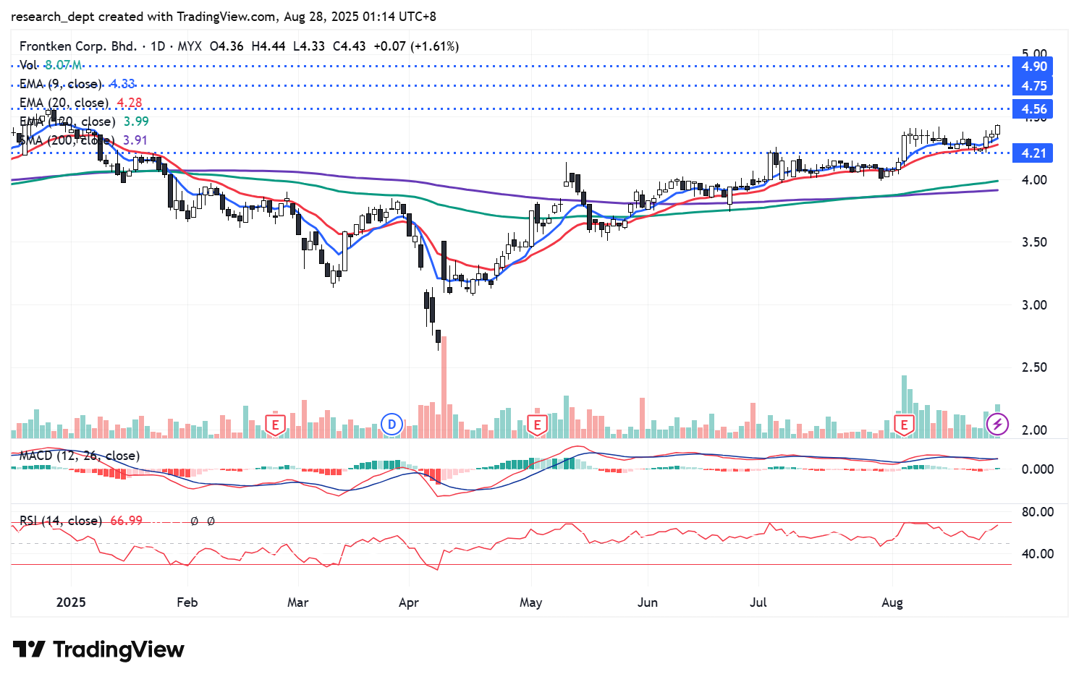
Task: Select the EMA (120, close) 3.99 legend
Action: (x=84, y=122)
